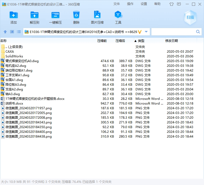The width and height of the screenshot is (204, 185).
Task: Click inside the search input field
Action: coord(173,32)
